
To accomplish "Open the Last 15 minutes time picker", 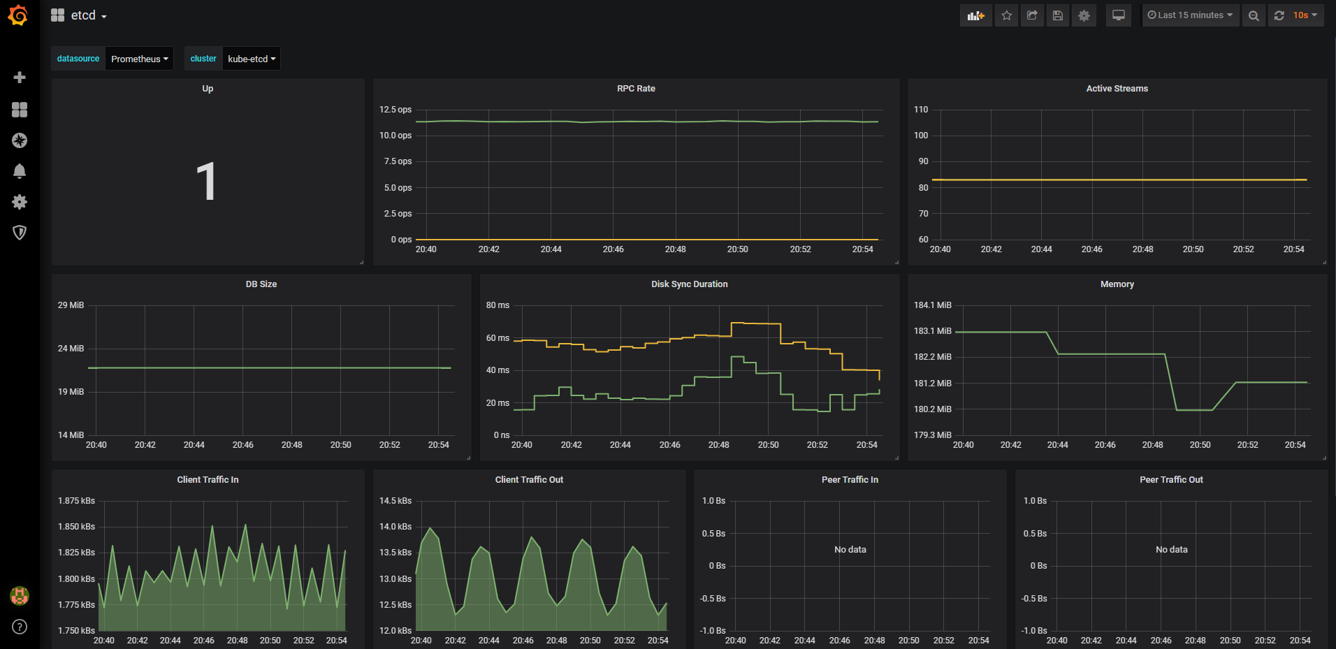I will tap(1190, 15).
